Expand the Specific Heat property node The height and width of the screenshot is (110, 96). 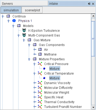(x=35, y=97)
